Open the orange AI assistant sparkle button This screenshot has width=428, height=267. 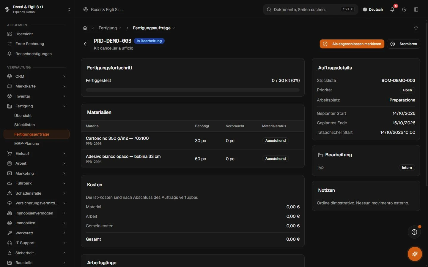pos(415,254)
